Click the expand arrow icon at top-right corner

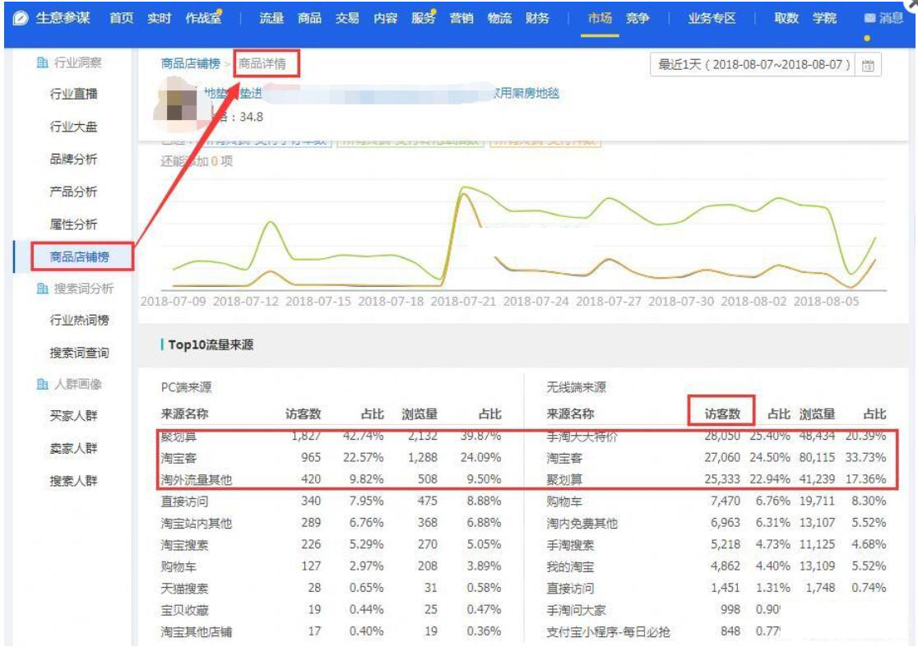[x=910, y=6]
